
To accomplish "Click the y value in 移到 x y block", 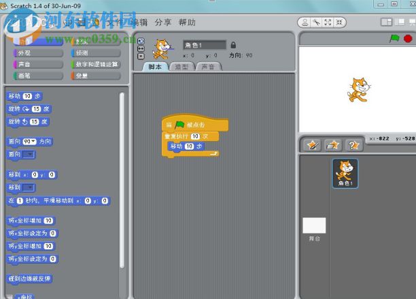I will tap(52, 174).
